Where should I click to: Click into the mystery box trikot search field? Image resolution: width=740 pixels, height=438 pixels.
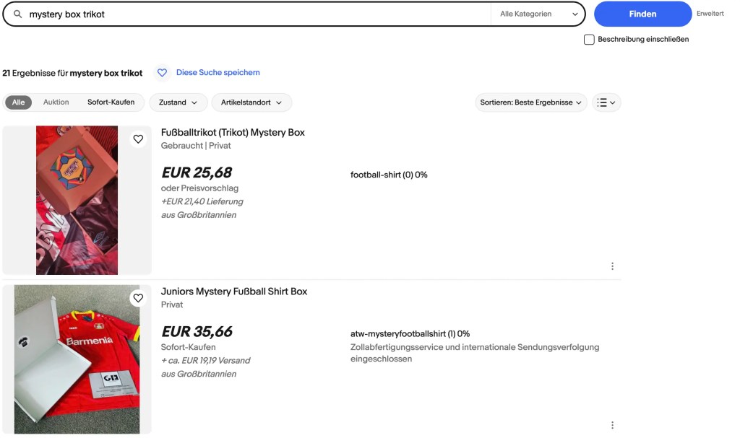253,14
